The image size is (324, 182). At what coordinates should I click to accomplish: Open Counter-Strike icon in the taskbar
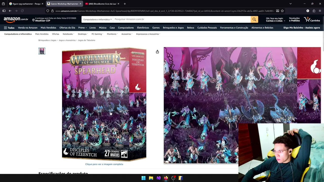coord(180,178)
